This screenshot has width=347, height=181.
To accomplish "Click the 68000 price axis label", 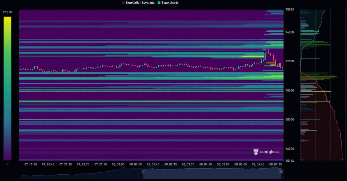I will click(290, 120).
